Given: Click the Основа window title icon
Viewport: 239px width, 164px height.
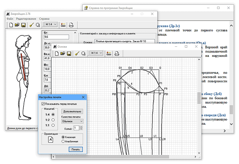Looking at the screenshot, I should [55, 46].
